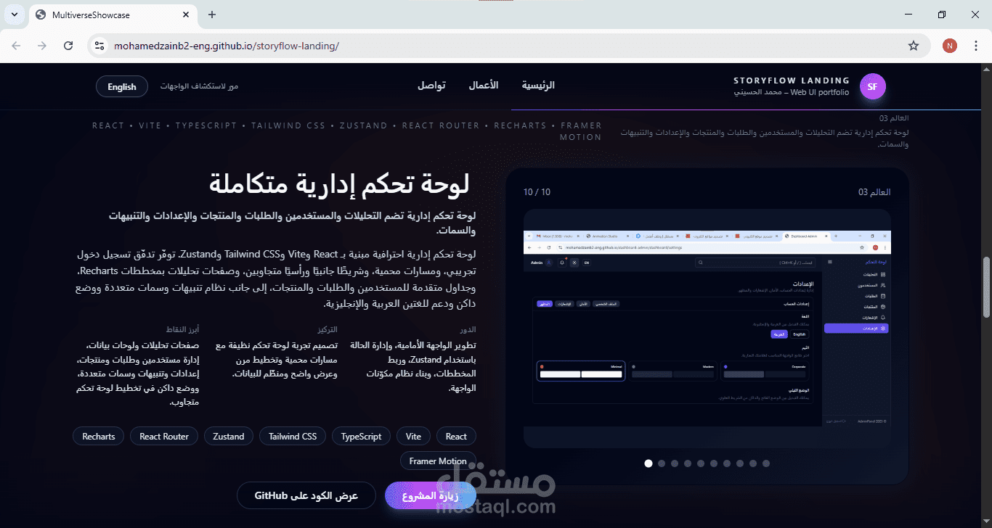Click the Zustand tech tag

click(x=229, y=437)
